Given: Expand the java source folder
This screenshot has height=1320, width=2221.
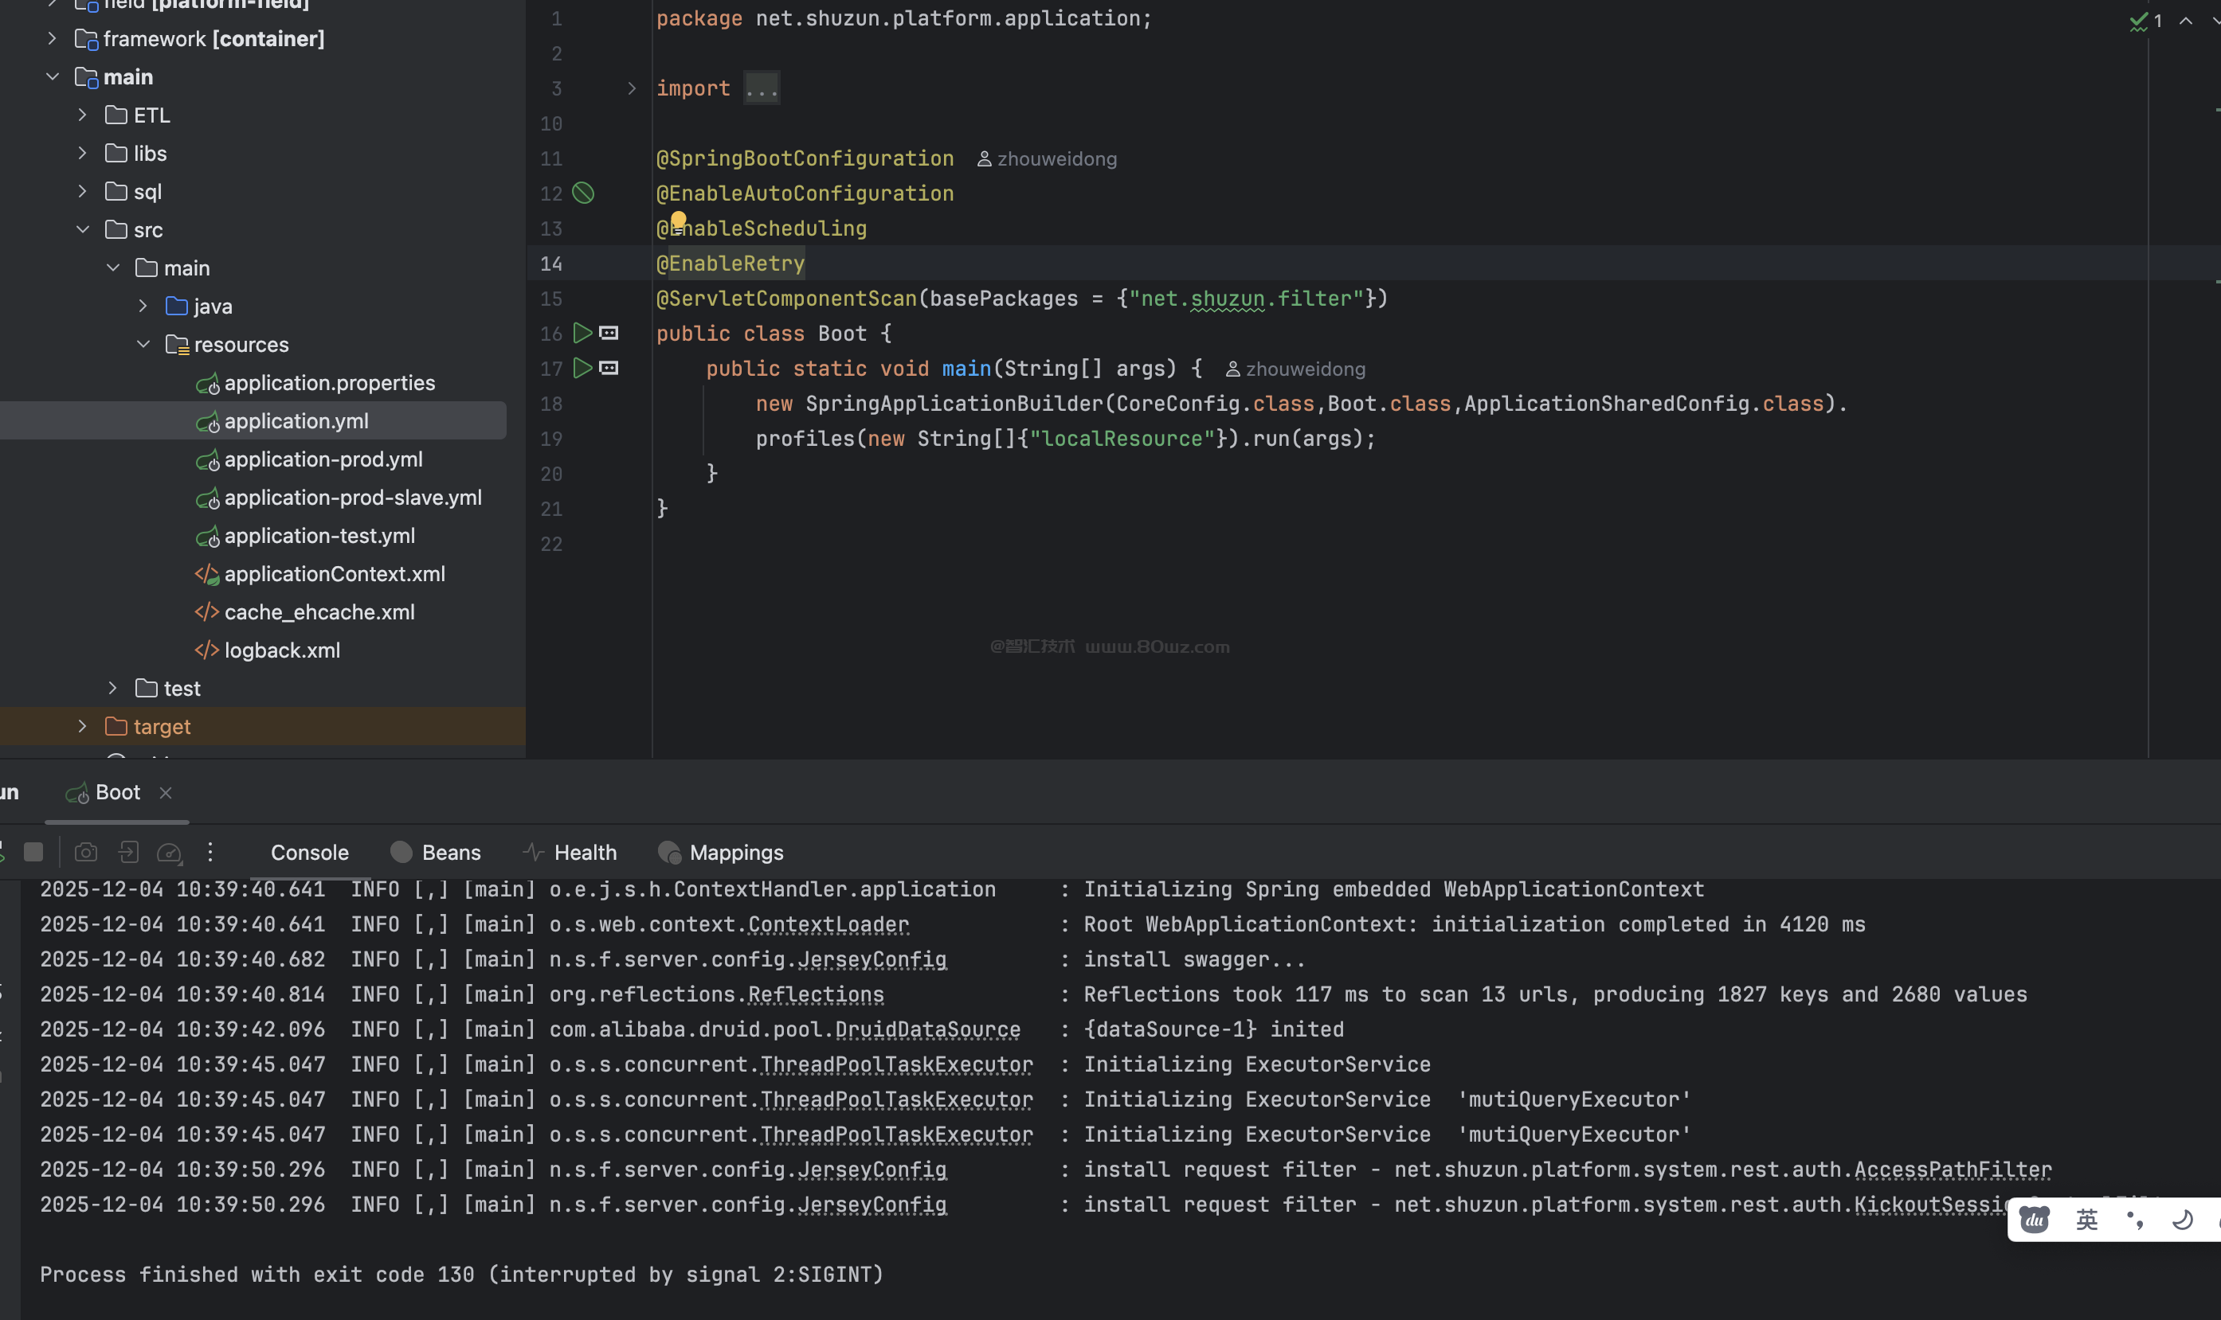Looking at the screenshot, I should [x=143, y=306].
